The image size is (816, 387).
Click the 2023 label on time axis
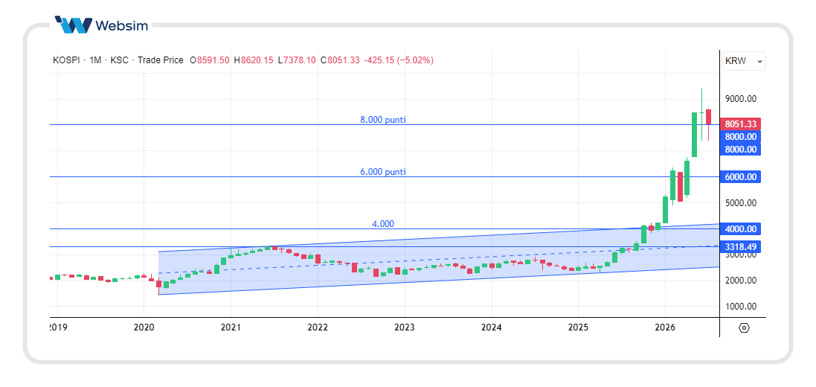405,327
